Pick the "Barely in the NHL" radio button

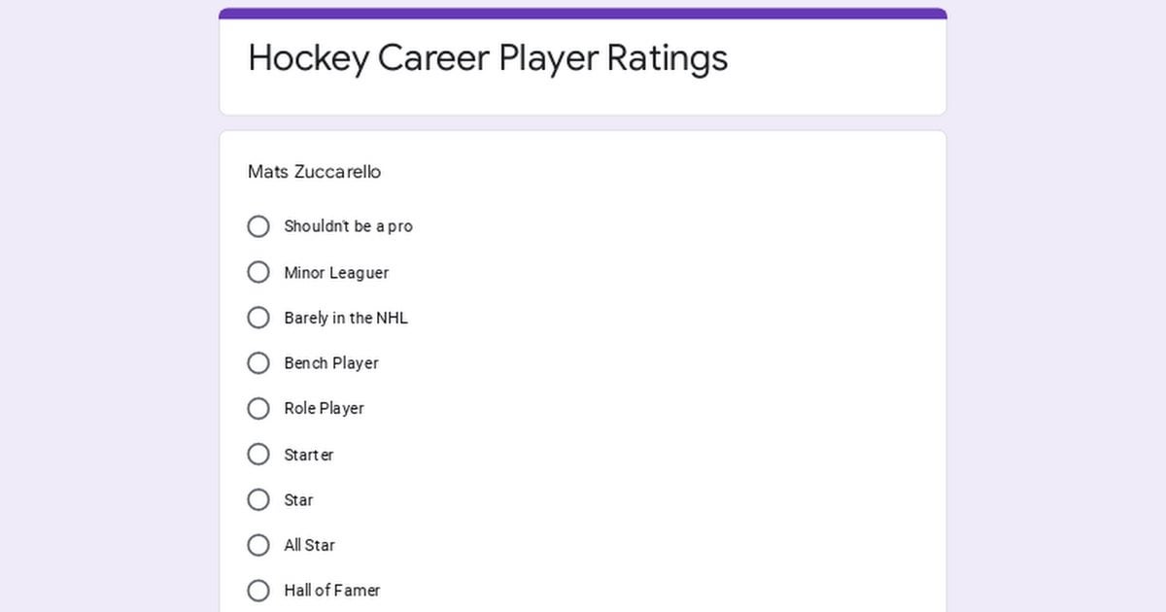(258, 318)
